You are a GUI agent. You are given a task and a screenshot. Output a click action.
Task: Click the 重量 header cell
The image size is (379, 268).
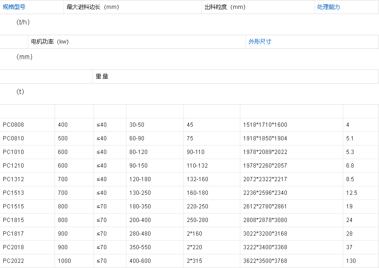[x=102, y=77]
